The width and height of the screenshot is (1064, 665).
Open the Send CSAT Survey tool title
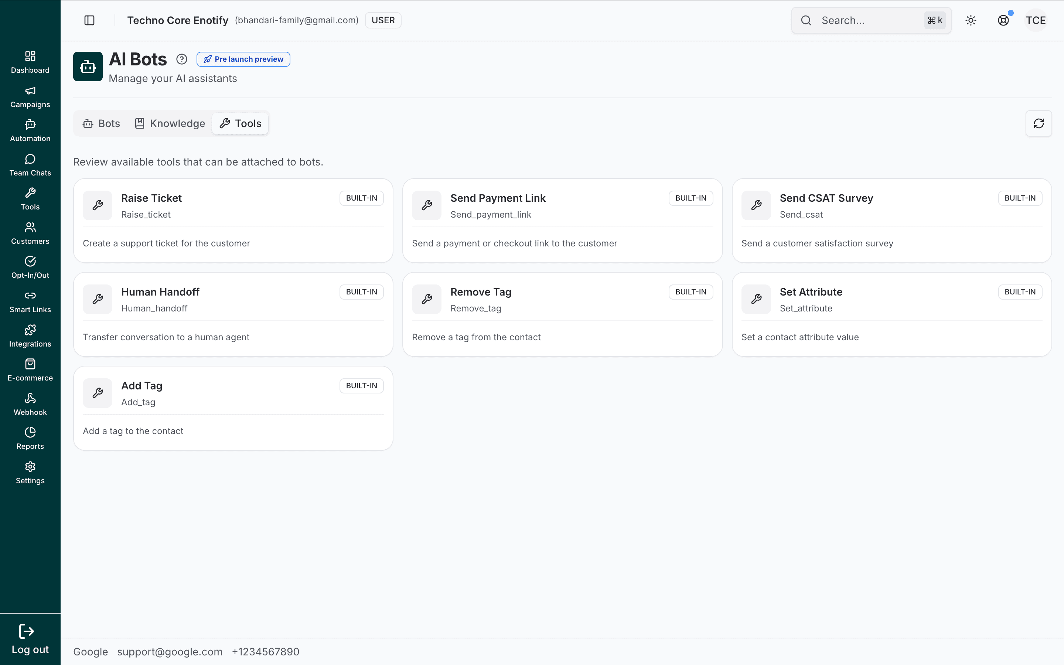point(826,198)
